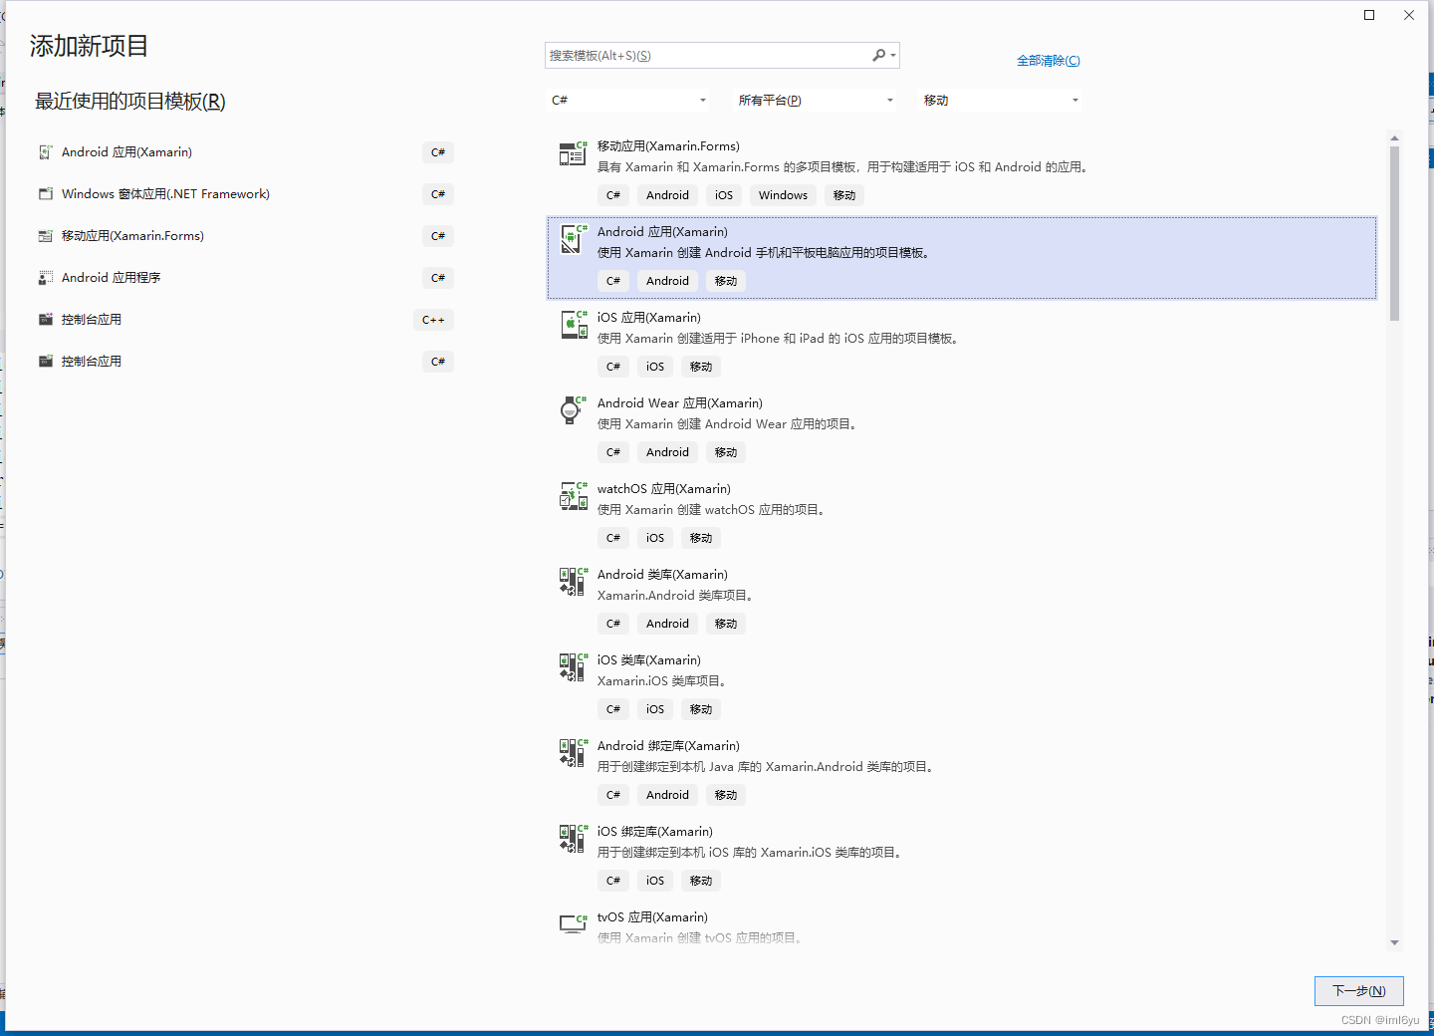Click the iOS 类库(Xamarin) template icon
Image resolution: width=1434 pixels, height=1036 pixels.
pyautogui.click(x=573, y=667)
